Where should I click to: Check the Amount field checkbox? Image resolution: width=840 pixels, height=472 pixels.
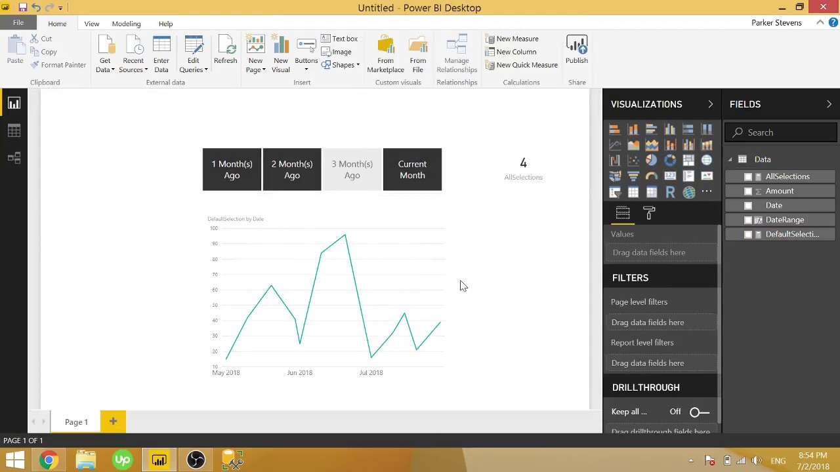pyautogui.click(x=748, y=191)
